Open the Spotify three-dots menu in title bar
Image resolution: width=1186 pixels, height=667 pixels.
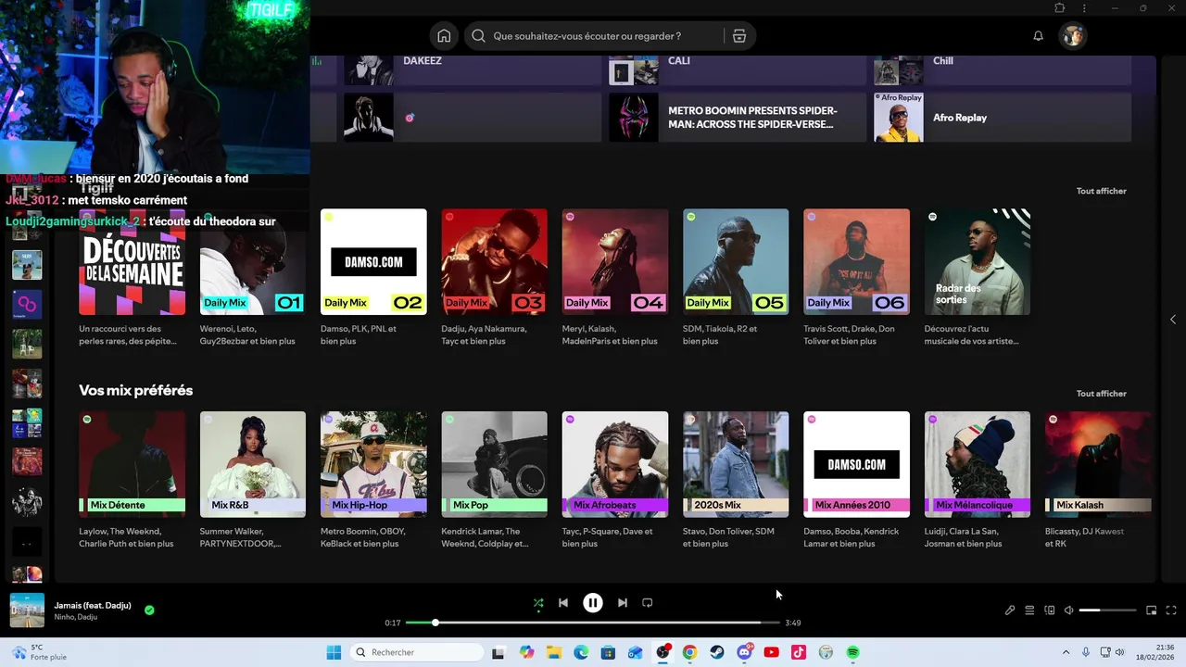coord(1084,8)
